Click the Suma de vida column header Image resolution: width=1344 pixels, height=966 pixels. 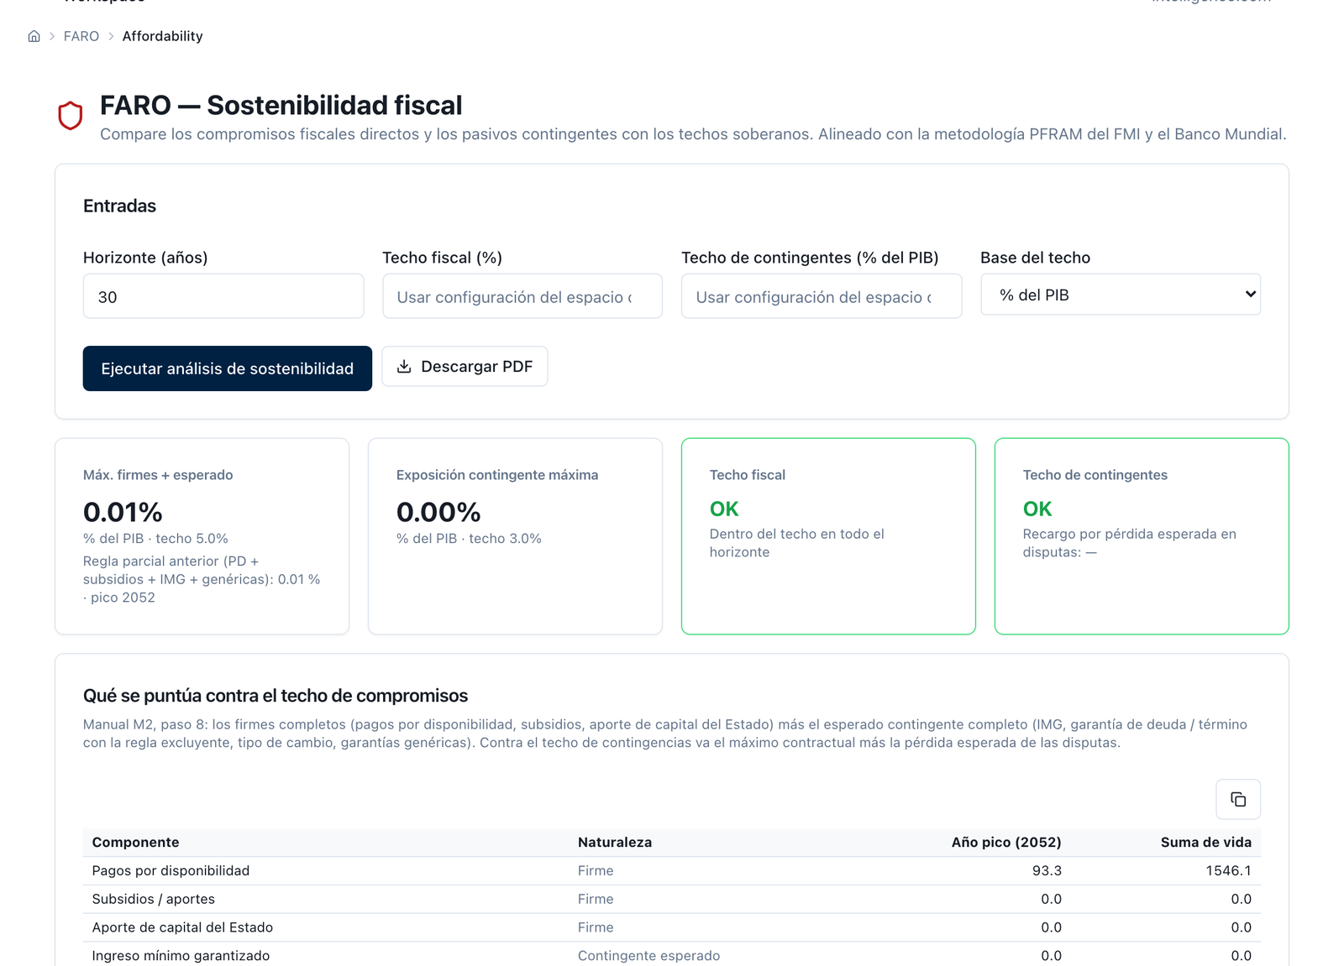1206,843
